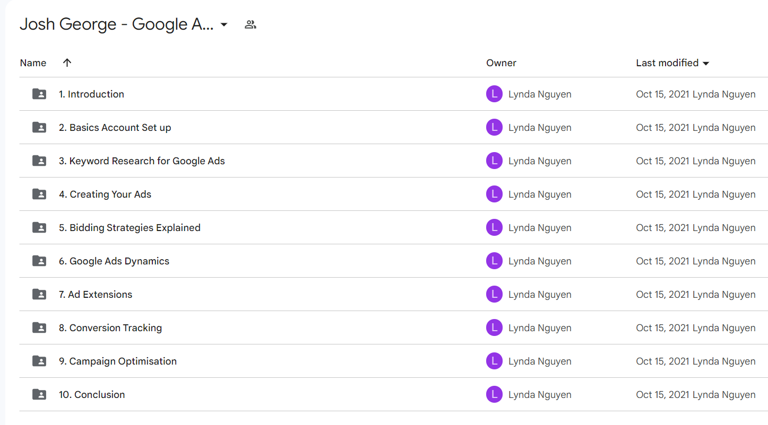768x425 pixels.
Task: Click the Oct 15, 2021 date in 5. Bidding Strategies row
Action: pos(663,228)
